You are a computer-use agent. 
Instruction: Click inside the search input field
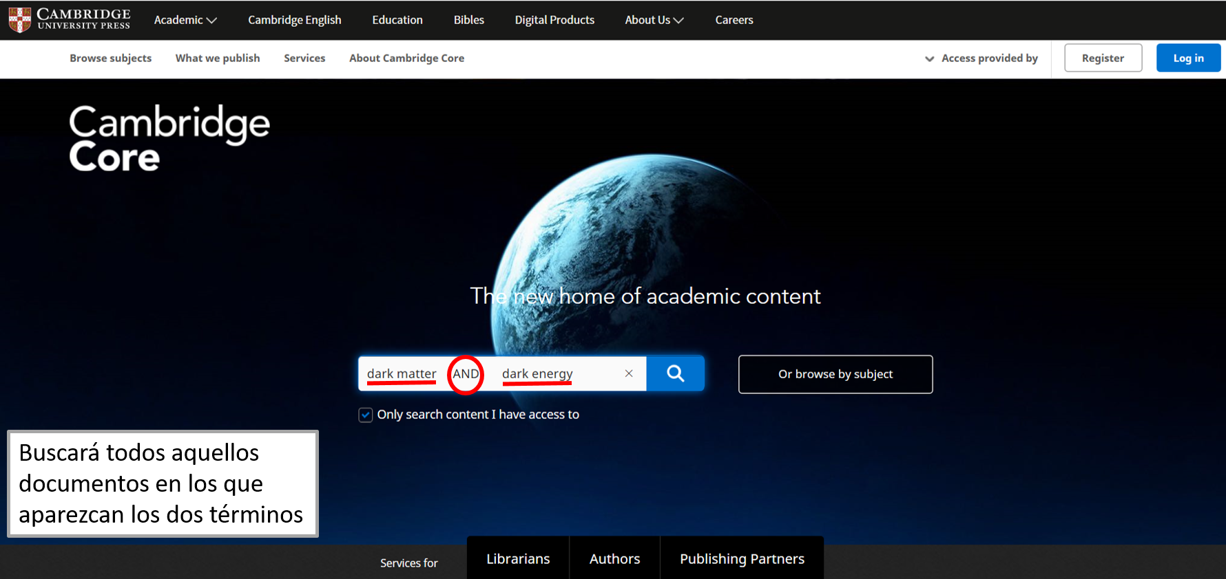pos(502,373)
